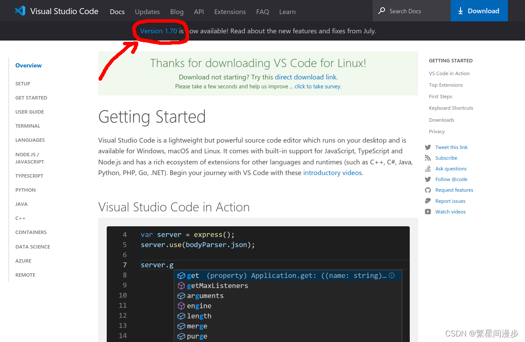The width and height of the screenshot is (525, 342).
Task: Click the cube icon beside length
Action: click(181, 316)
